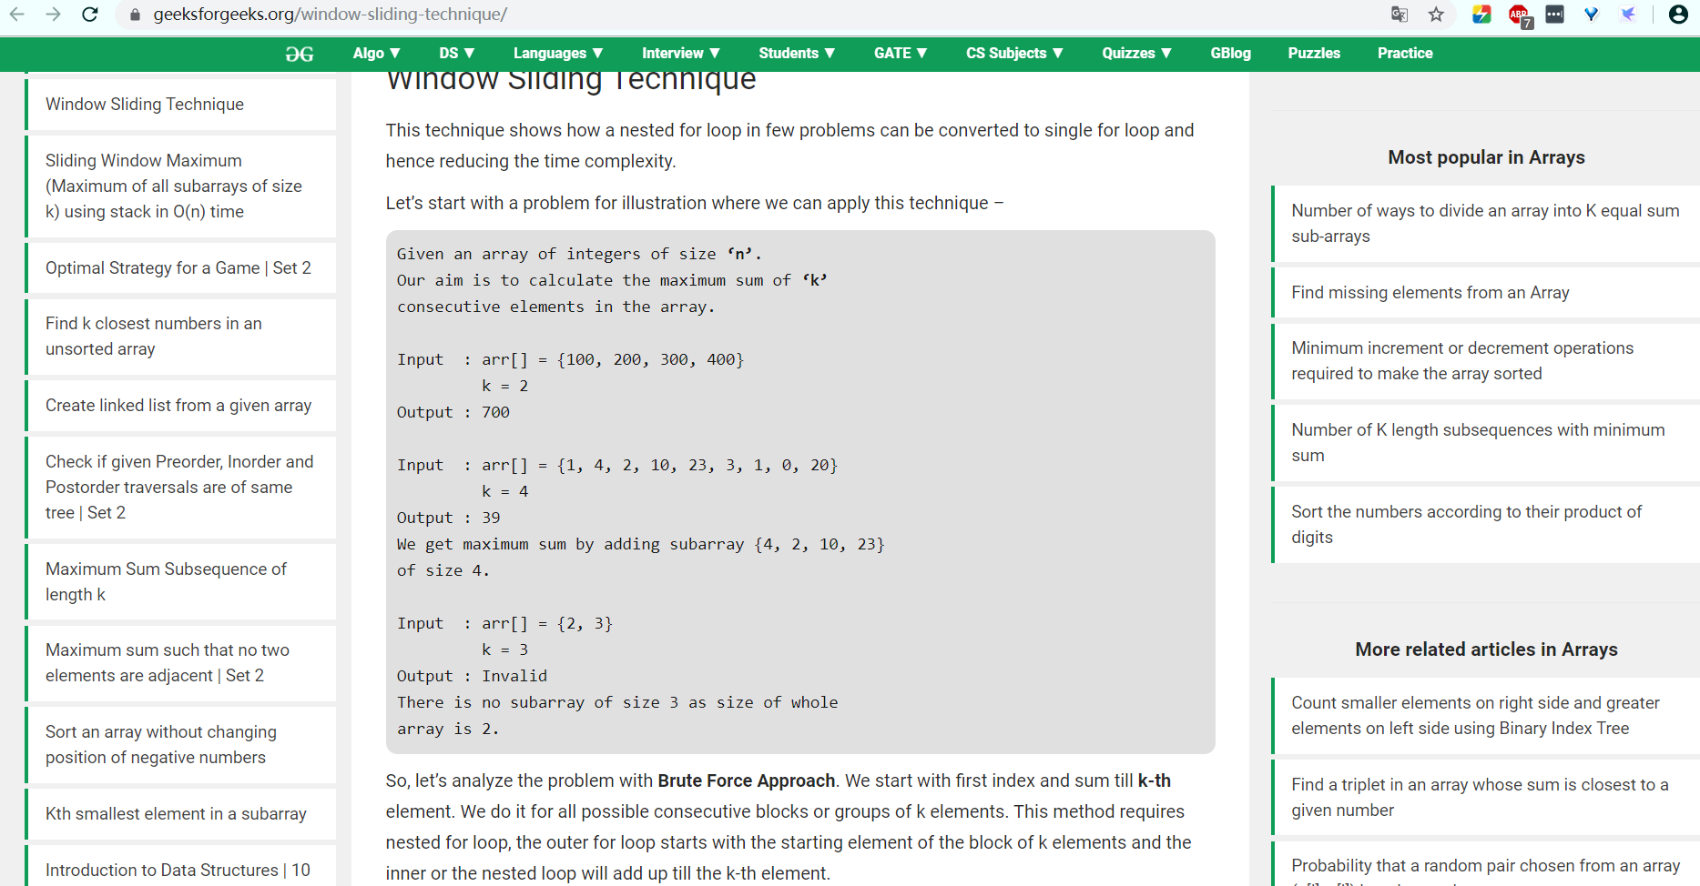
Task: Open Check if given Preorder, Inorder article
Action: tap(179, 488)
